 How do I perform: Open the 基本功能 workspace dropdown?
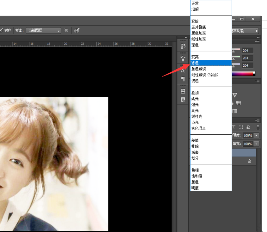coord(245,31)
